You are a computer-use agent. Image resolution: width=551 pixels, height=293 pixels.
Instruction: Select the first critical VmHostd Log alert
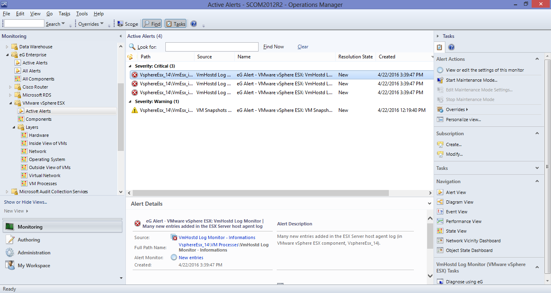[281, 75]
